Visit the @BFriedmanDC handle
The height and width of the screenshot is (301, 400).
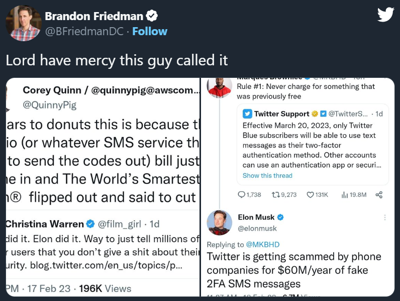coord(84,31)
